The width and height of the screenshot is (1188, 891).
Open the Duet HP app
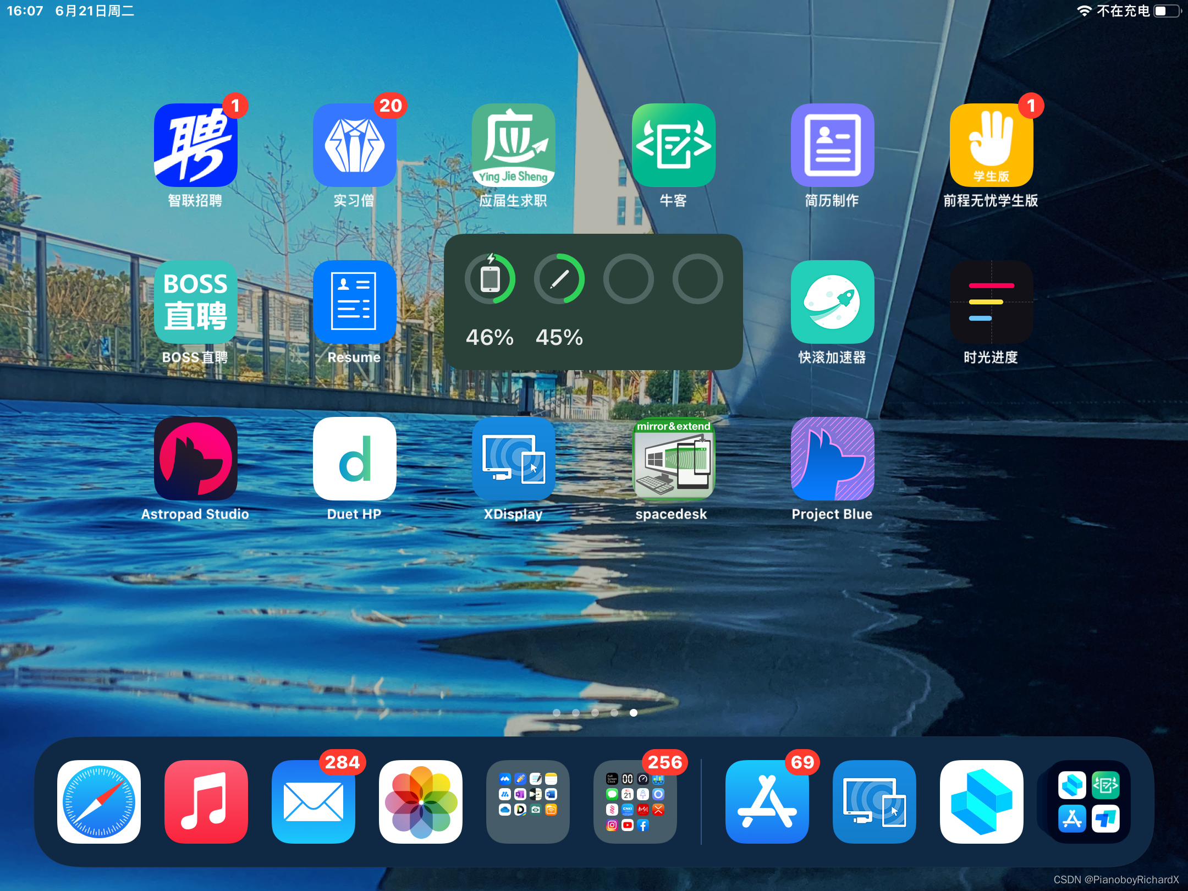point(355,459)
